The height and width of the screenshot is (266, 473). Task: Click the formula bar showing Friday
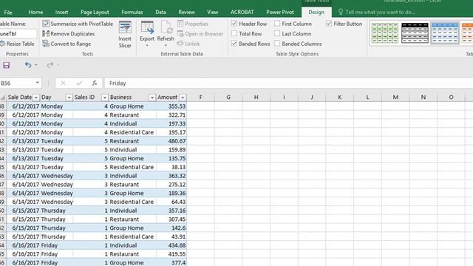tap(288, 83)
